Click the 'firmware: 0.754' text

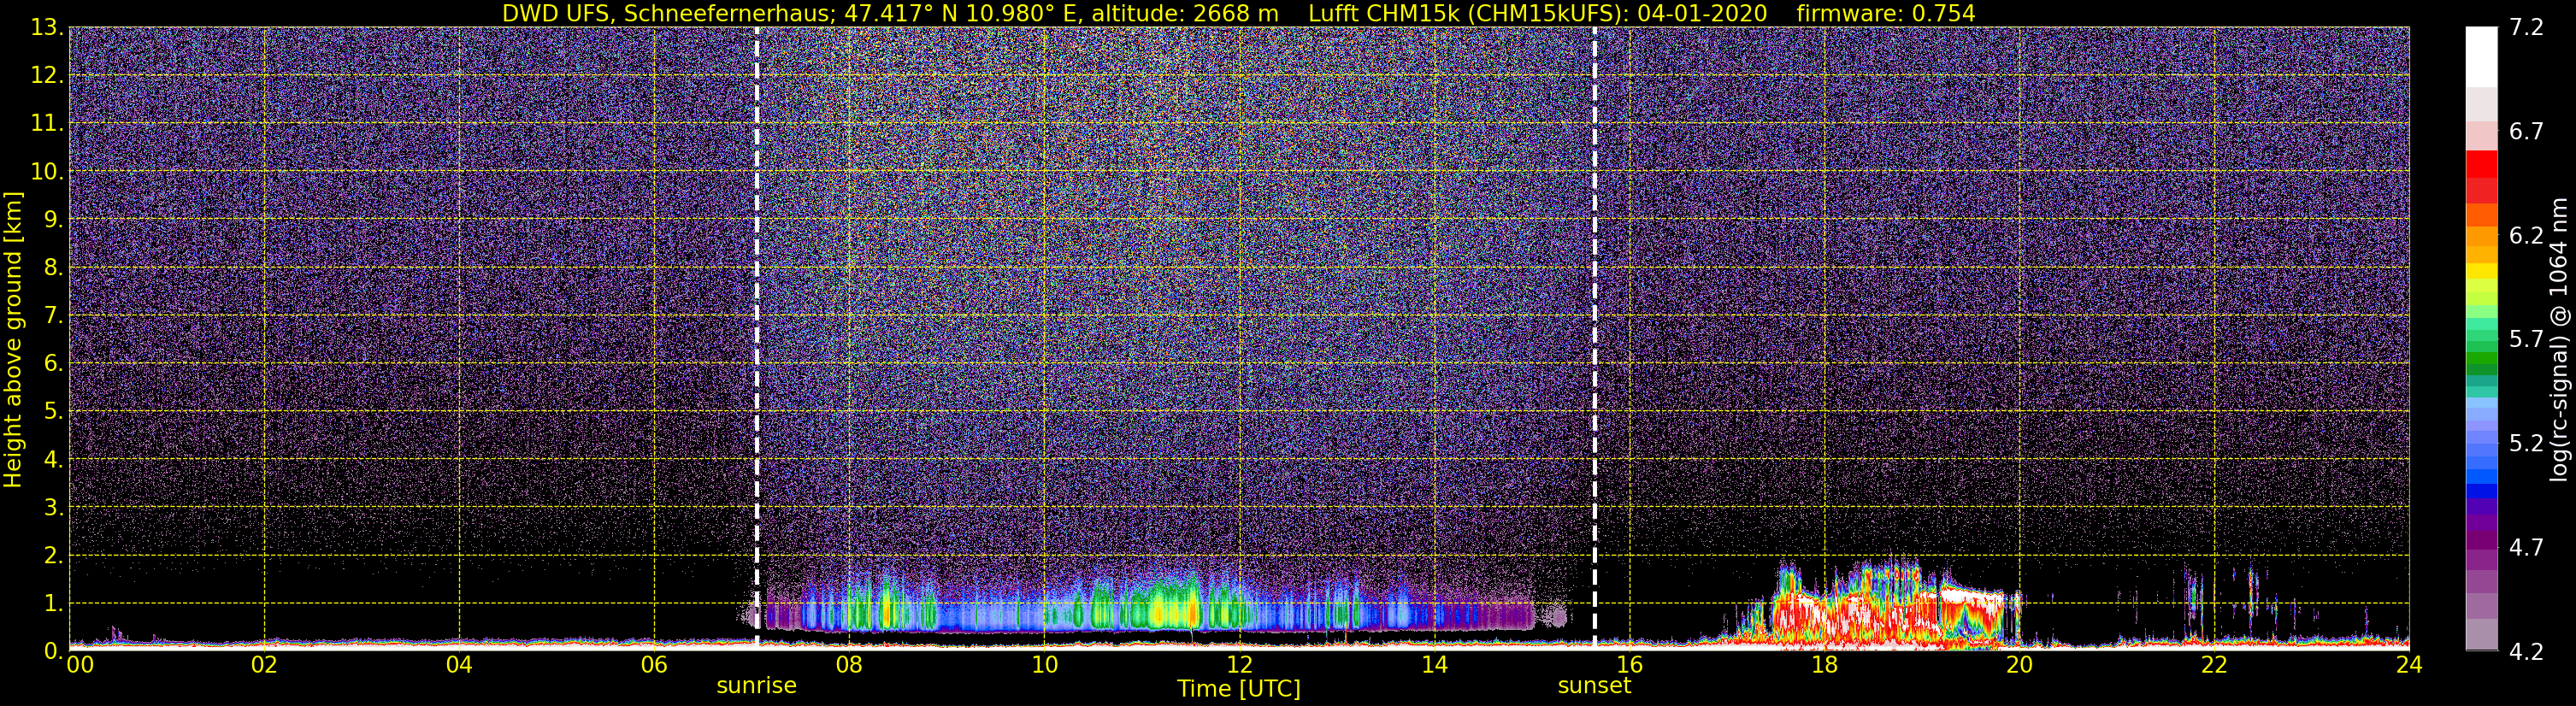pos(1886,13)
